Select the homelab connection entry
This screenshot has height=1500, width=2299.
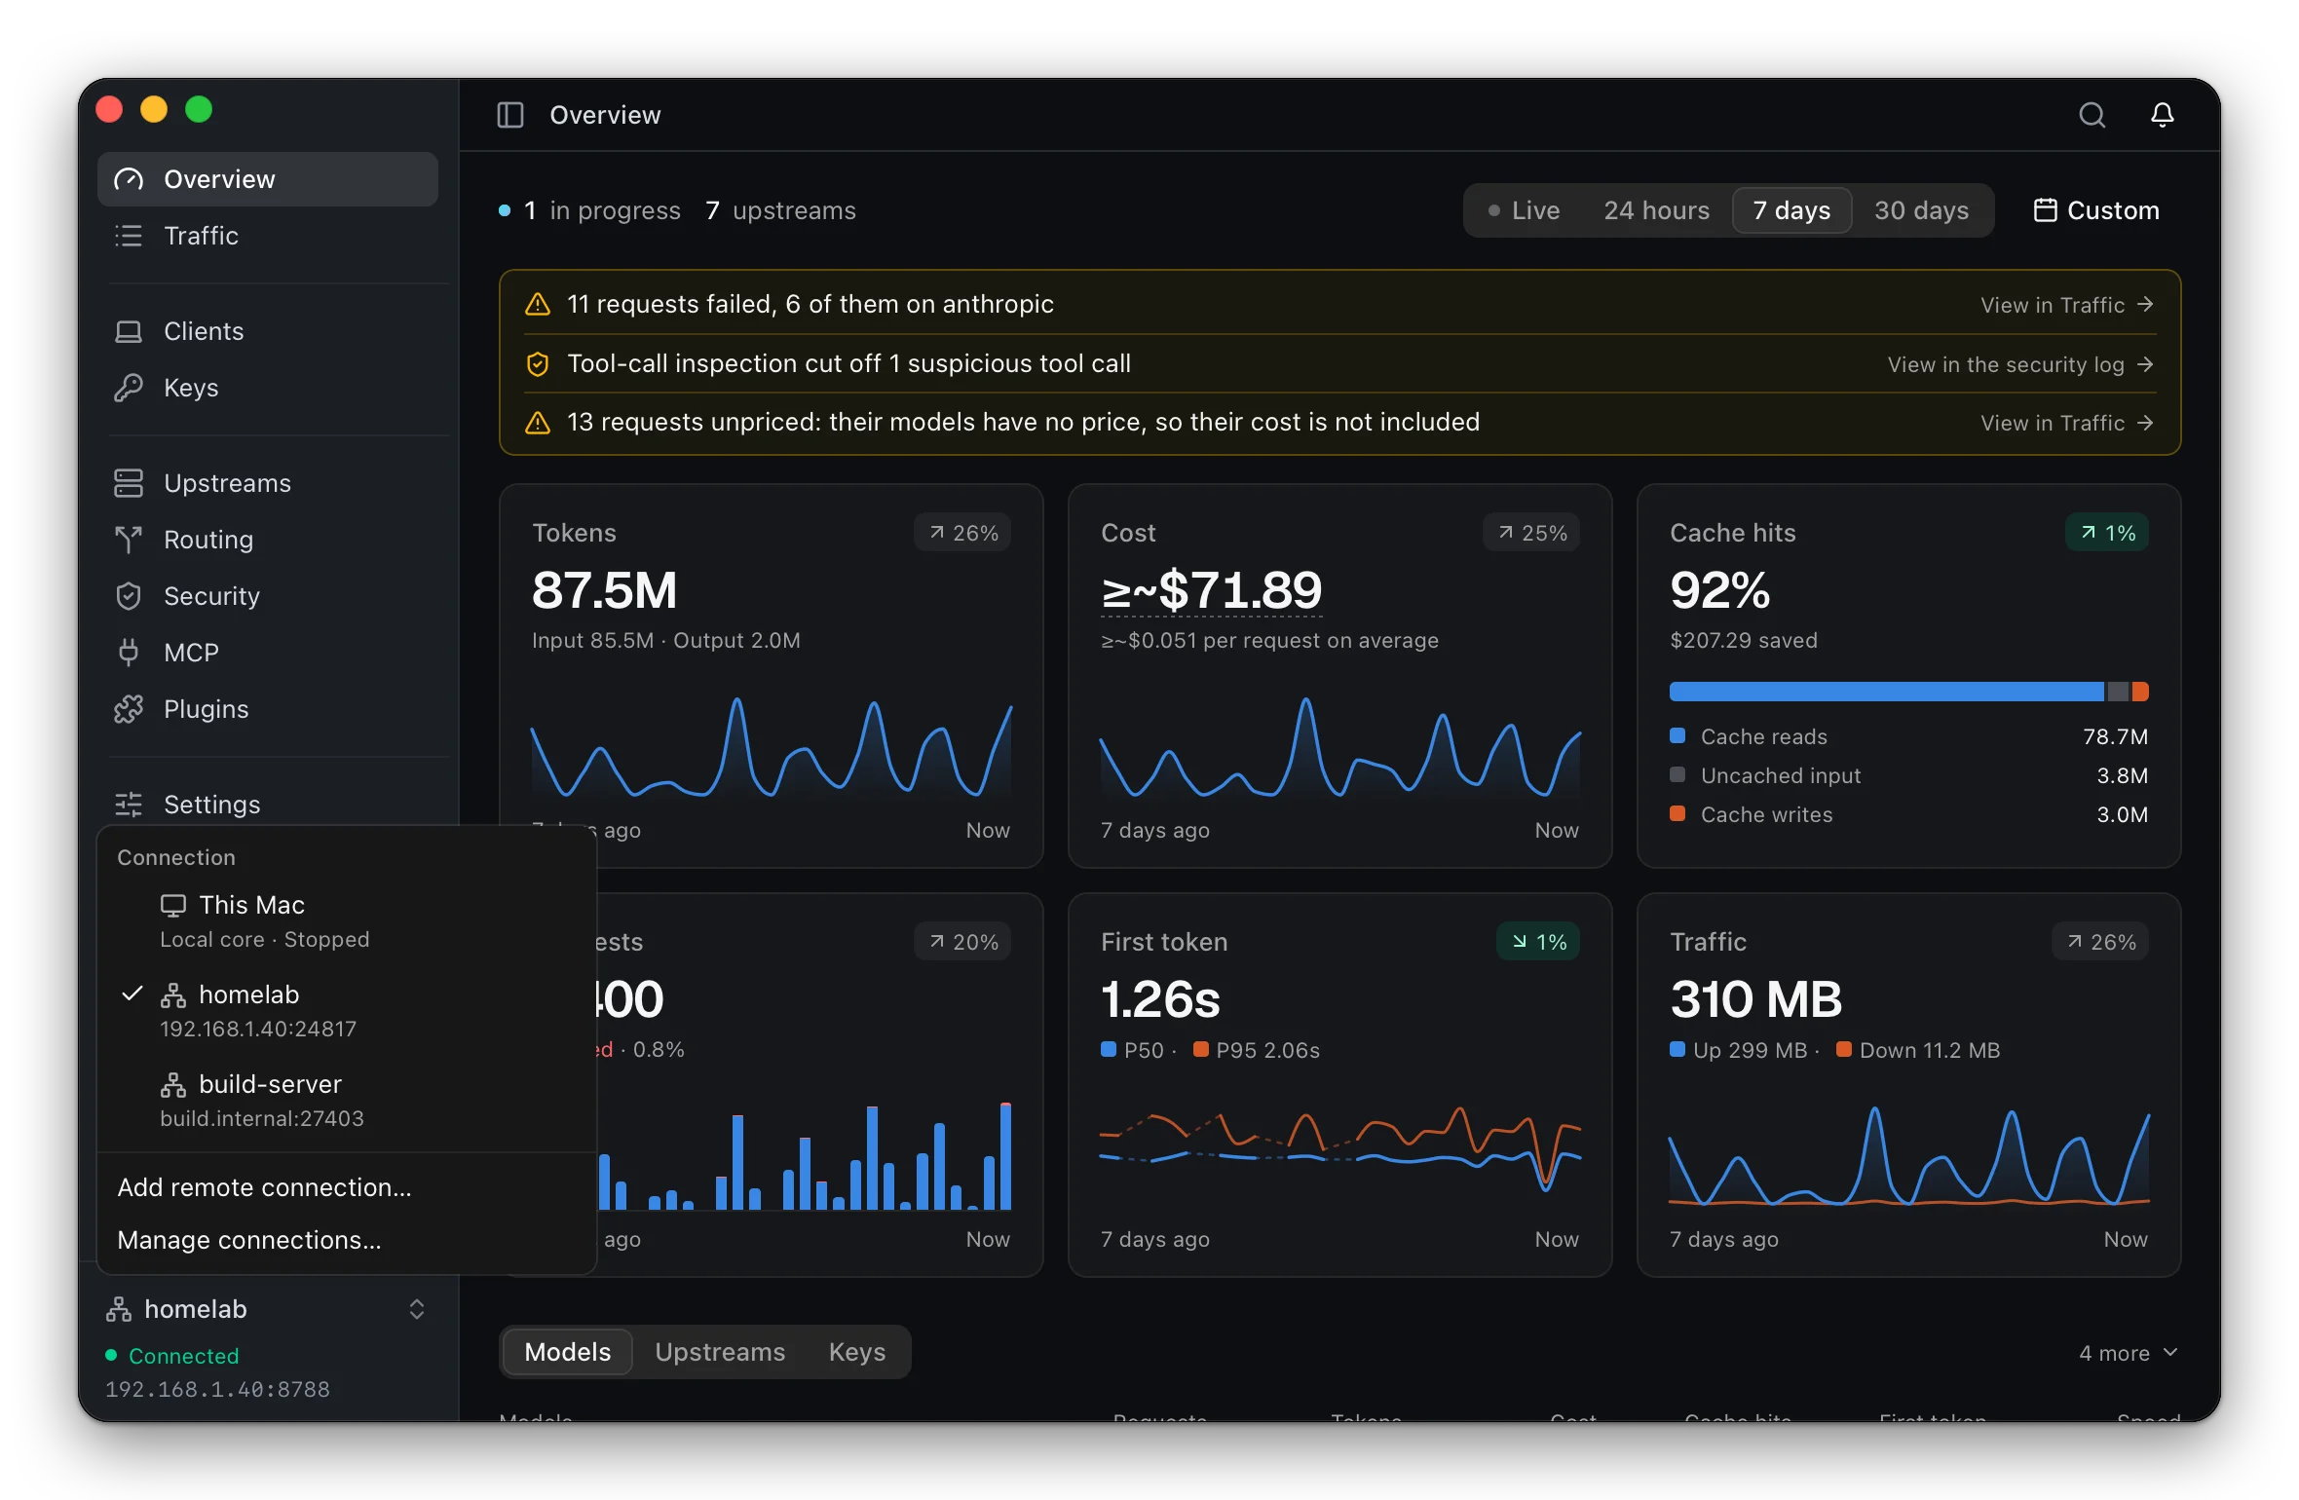click(347, 1010)
